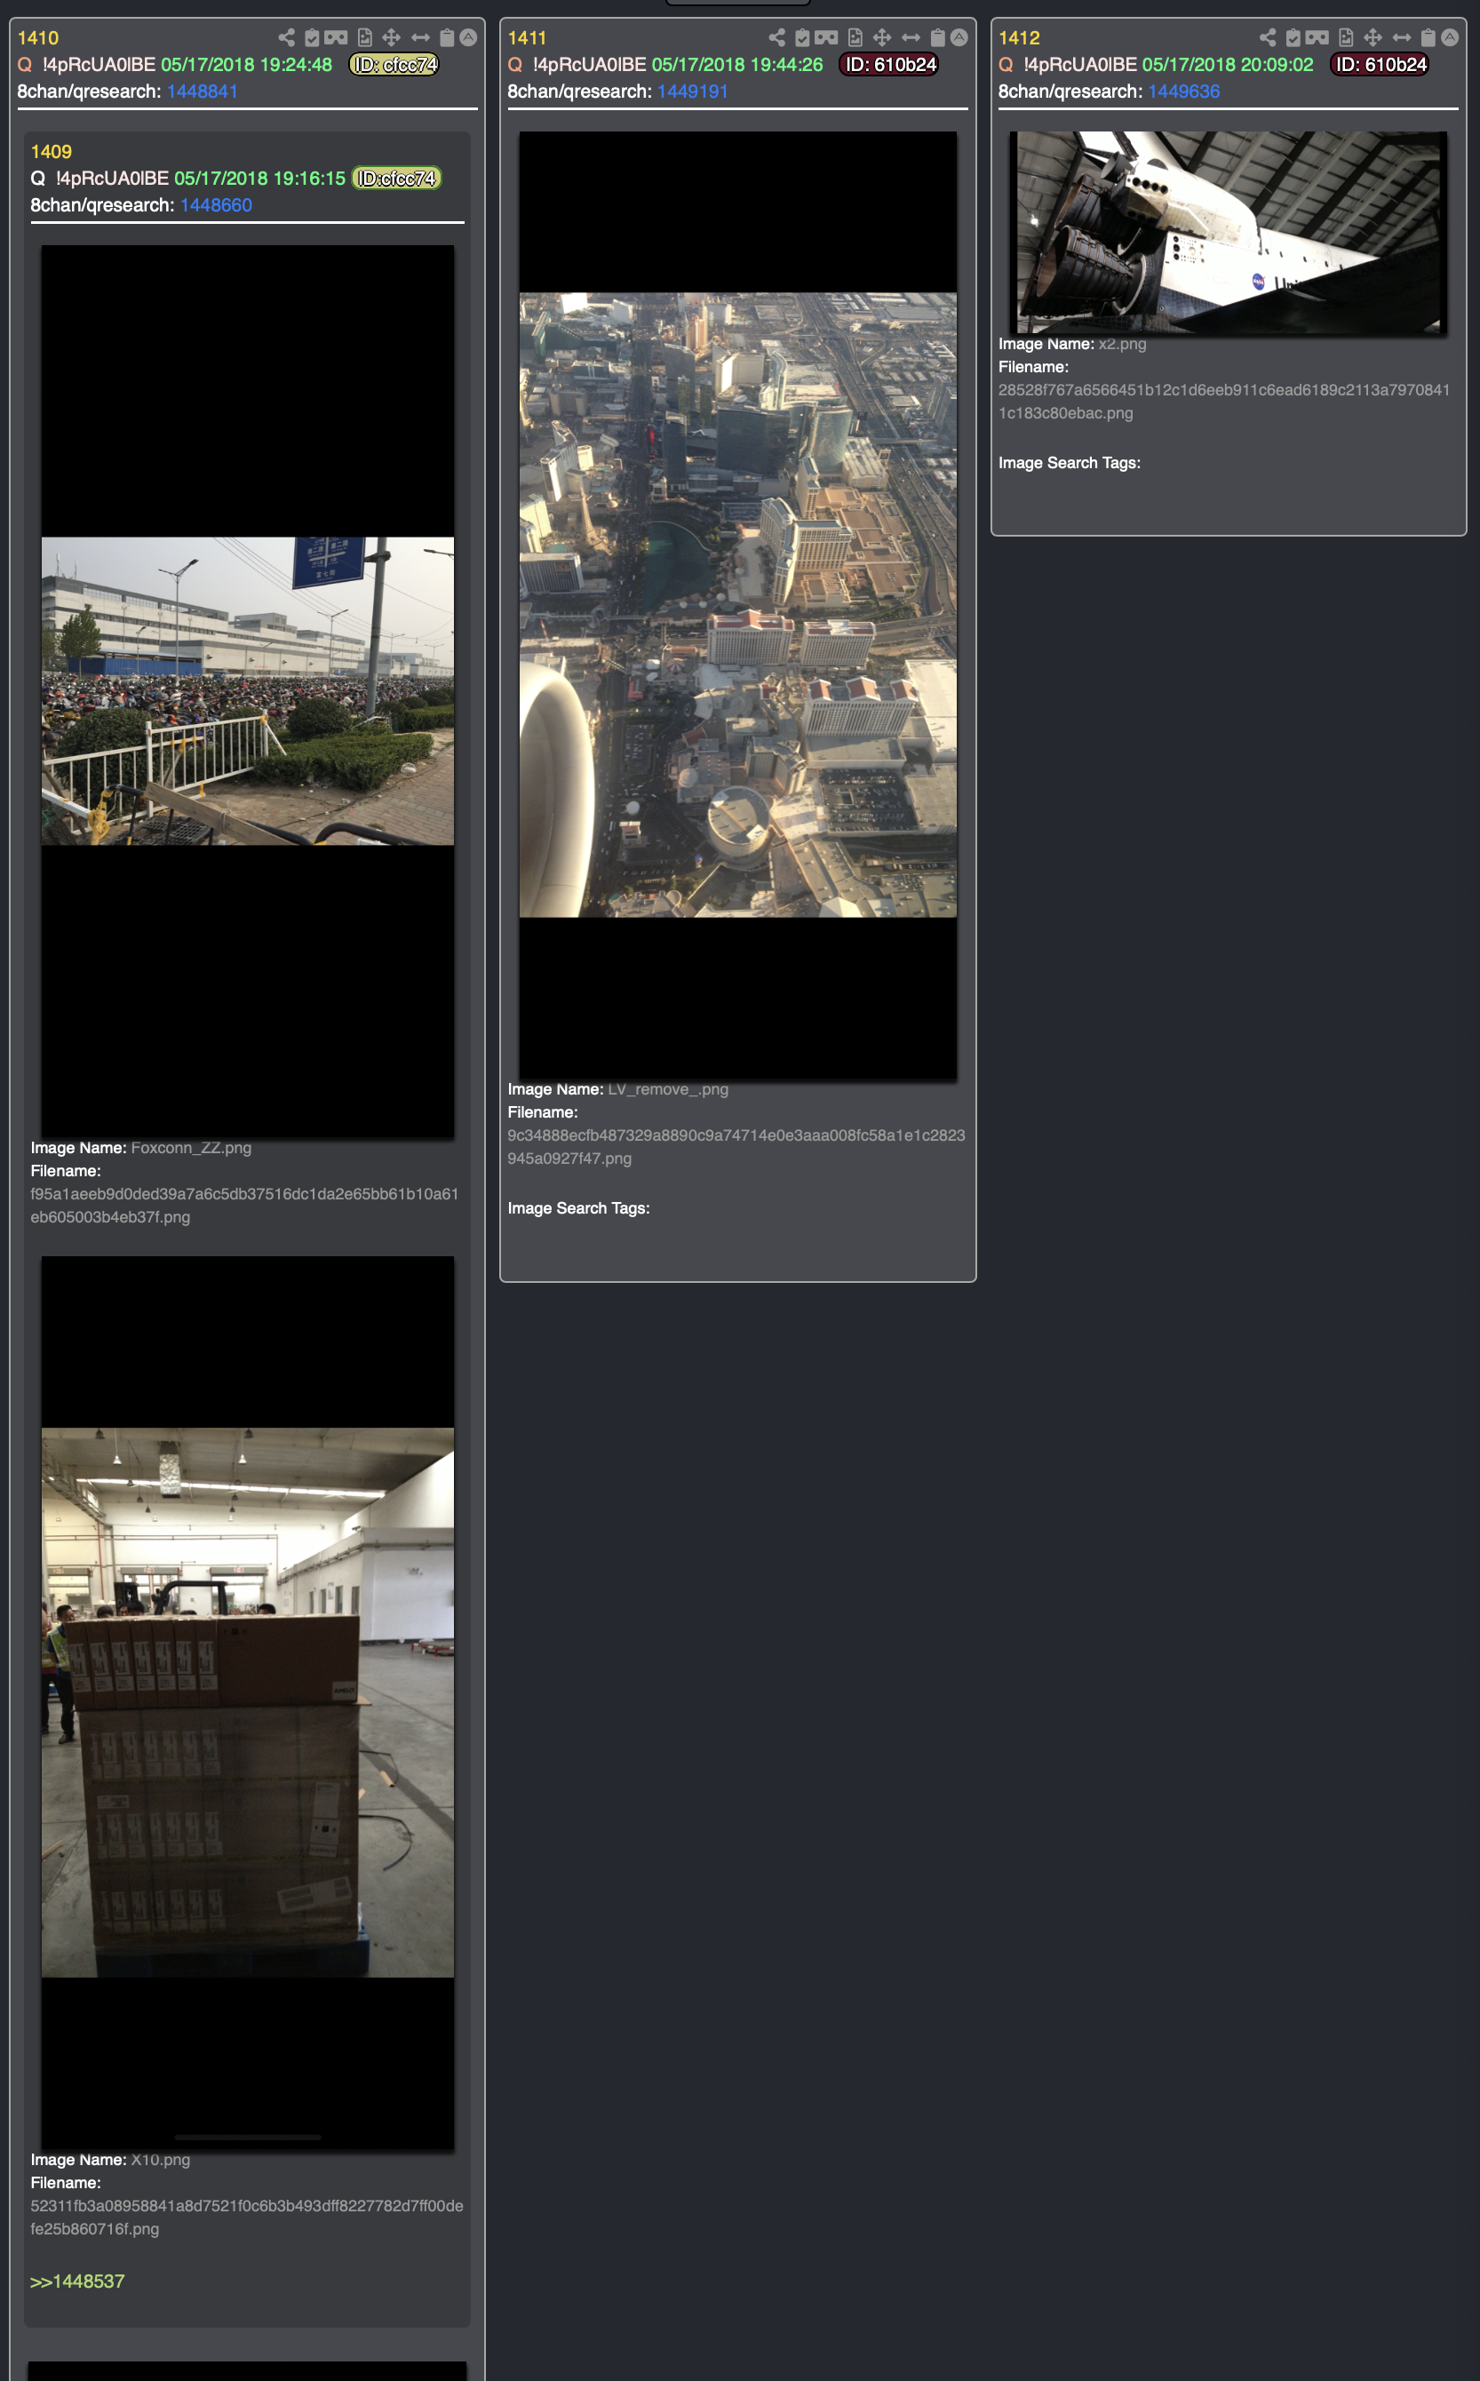
Task: Click timestamp 05/17/2018 19:24:48
Action: [x=247, y=65]
